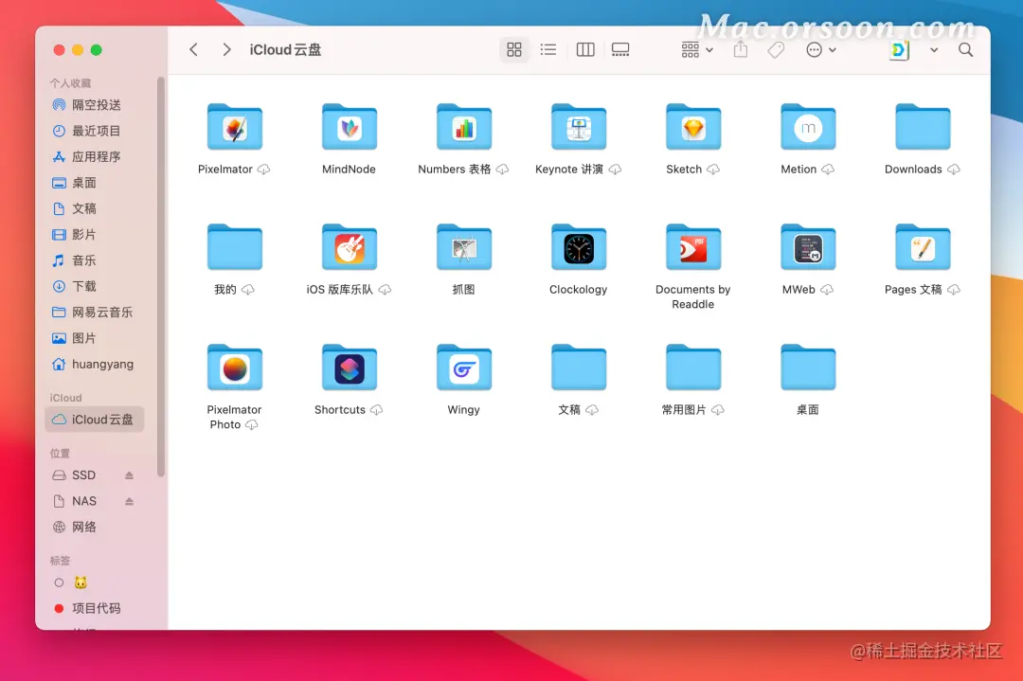Select 网络 in the sidebar
1023x681 pixels.
(95, 527)
